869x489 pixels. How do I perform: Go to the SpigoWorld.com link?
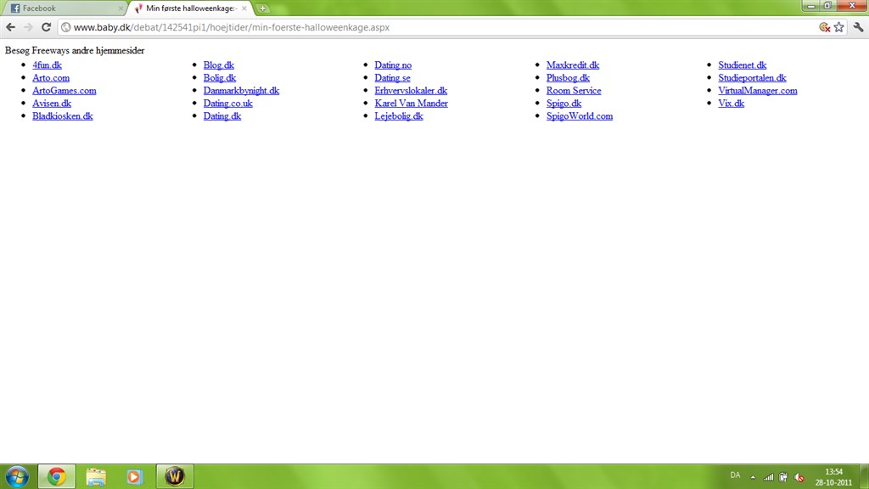coord(580,115)
